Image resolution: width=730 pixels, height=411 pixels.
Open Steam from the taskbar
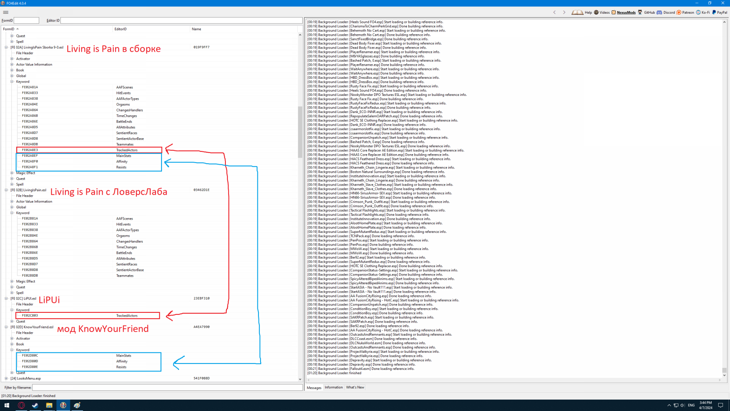click(x=35, y=405)
